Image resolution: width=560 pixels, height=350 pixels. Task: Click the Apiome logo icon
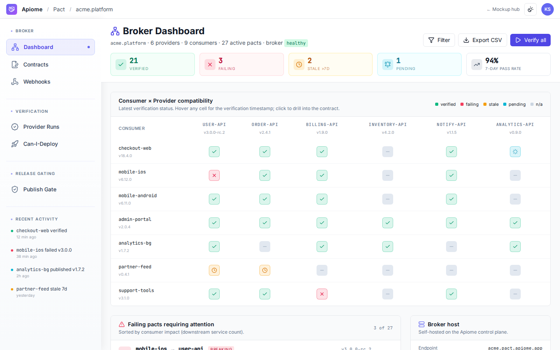coord(12,9)
